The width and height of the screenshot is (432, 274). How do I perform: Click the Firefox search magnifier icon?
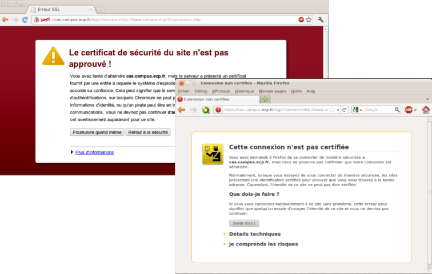click(x=397, y=110)
